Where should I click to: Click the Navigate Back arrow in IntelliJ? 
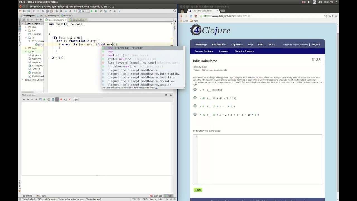(66, 11)
